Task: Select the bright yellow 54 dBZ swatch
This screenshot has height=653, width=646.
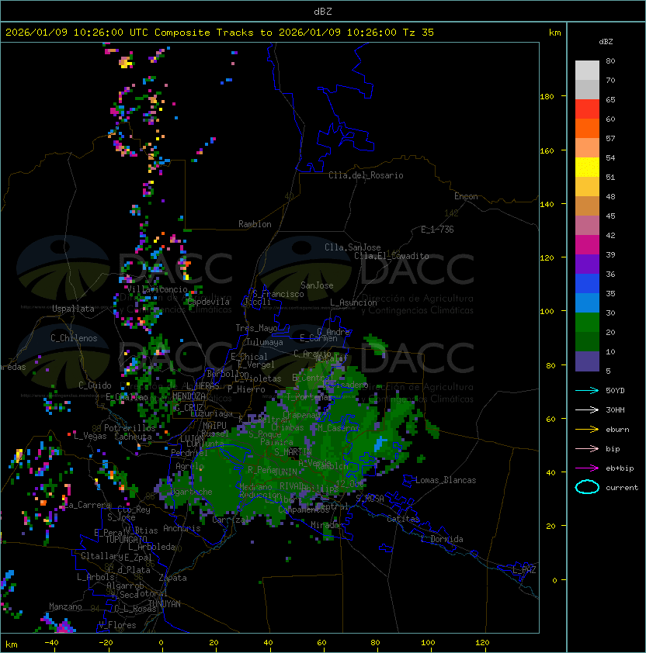Action: pyautogui.click(x=587, y=167)
